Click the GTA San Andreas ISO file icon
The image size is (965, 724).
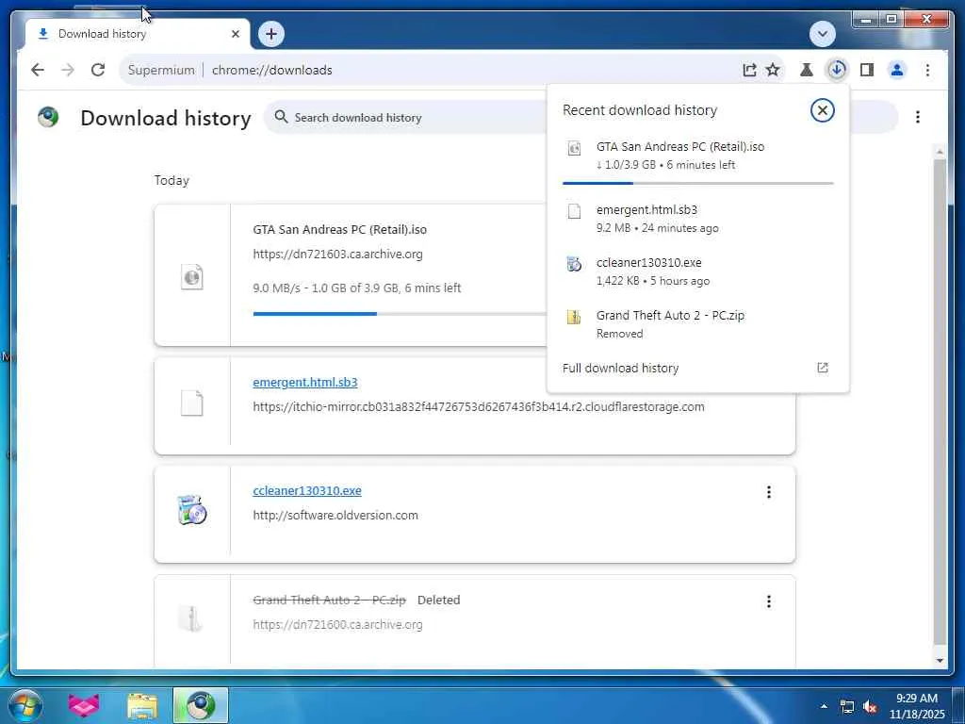(192, 277)
